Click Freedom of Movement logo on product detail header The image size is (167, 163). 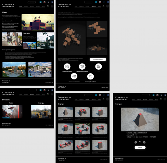122,98
